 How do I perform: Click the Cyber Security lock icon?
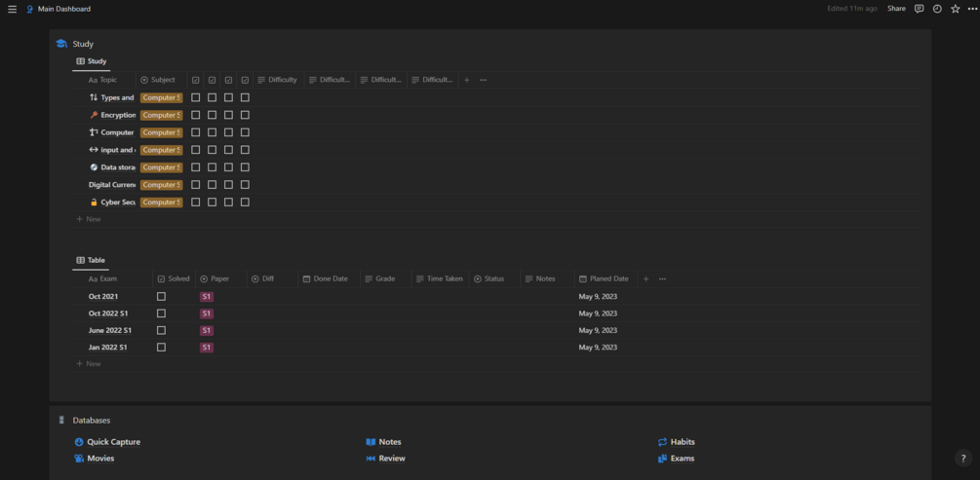[94, 203]
